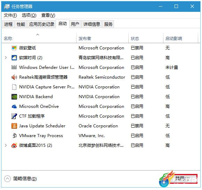Open the 查看(V) menu
Image resolution: width=202 pixels, height=190 pixels.
click(x=48, y=15)
